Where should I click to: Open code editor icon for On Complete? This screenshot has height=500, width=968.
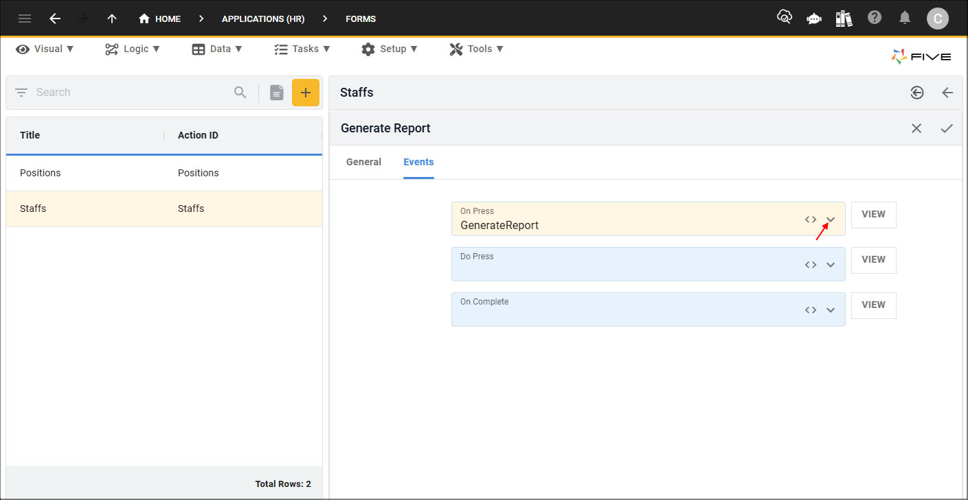coord(811,310)
